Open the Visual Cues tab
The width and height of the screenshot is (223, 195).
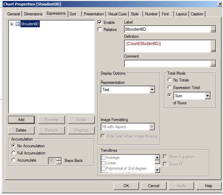pyautogui.click(x=117, y=14)
